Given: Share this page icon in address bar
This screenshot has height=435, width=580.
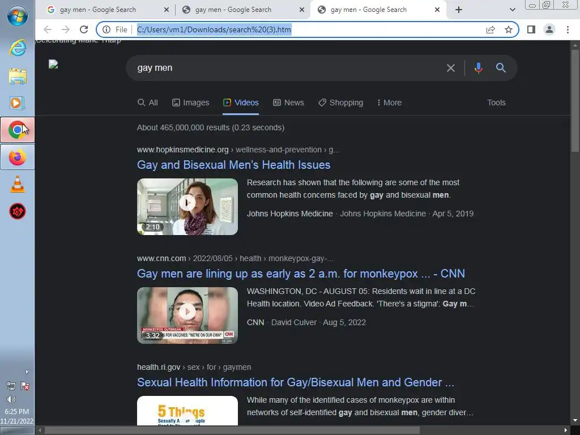Looking at the screenshot, I should 491,29.
